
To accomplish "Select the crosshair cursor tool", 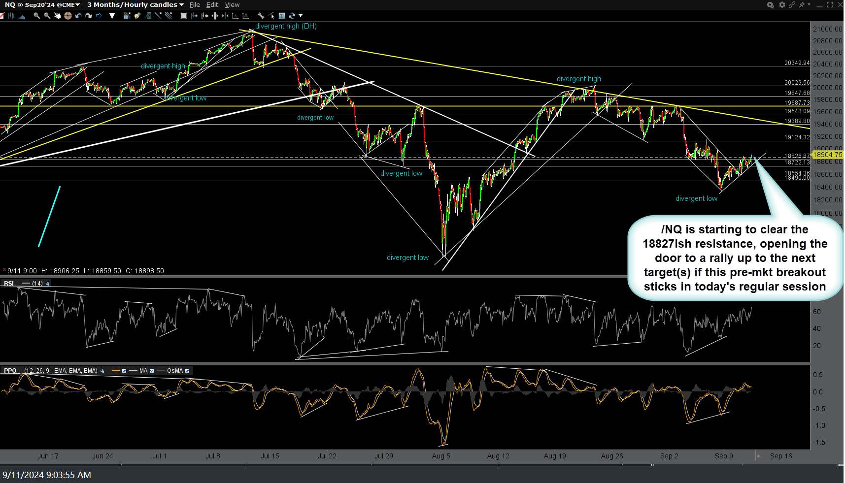I will pyautogui.click(x=68, y=16).
